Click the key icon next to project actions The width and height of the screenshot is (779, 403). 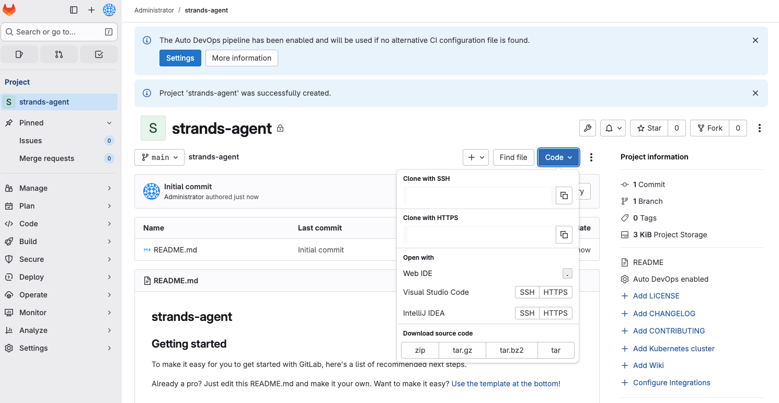coord(587,128)
